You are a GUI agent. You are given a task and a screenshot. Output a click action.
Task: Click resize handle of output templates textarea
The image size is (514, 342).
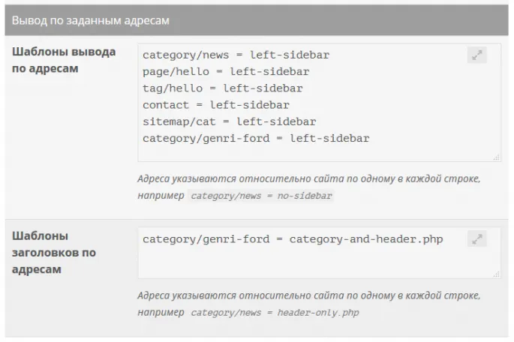[497, 157]
